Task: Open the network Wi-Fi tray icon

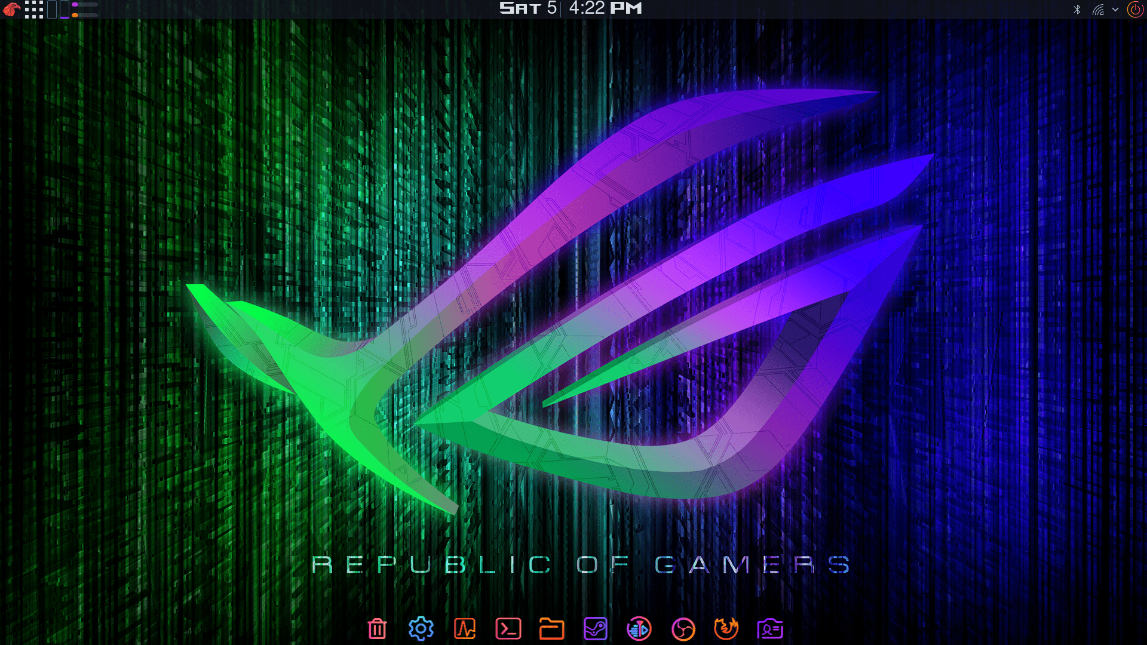Action: (1098, 10)
